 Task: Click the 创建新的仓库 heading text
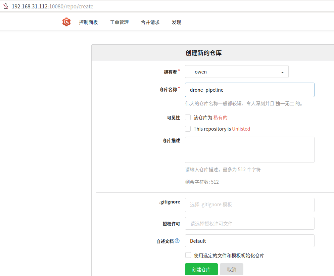tap(203, 53)
